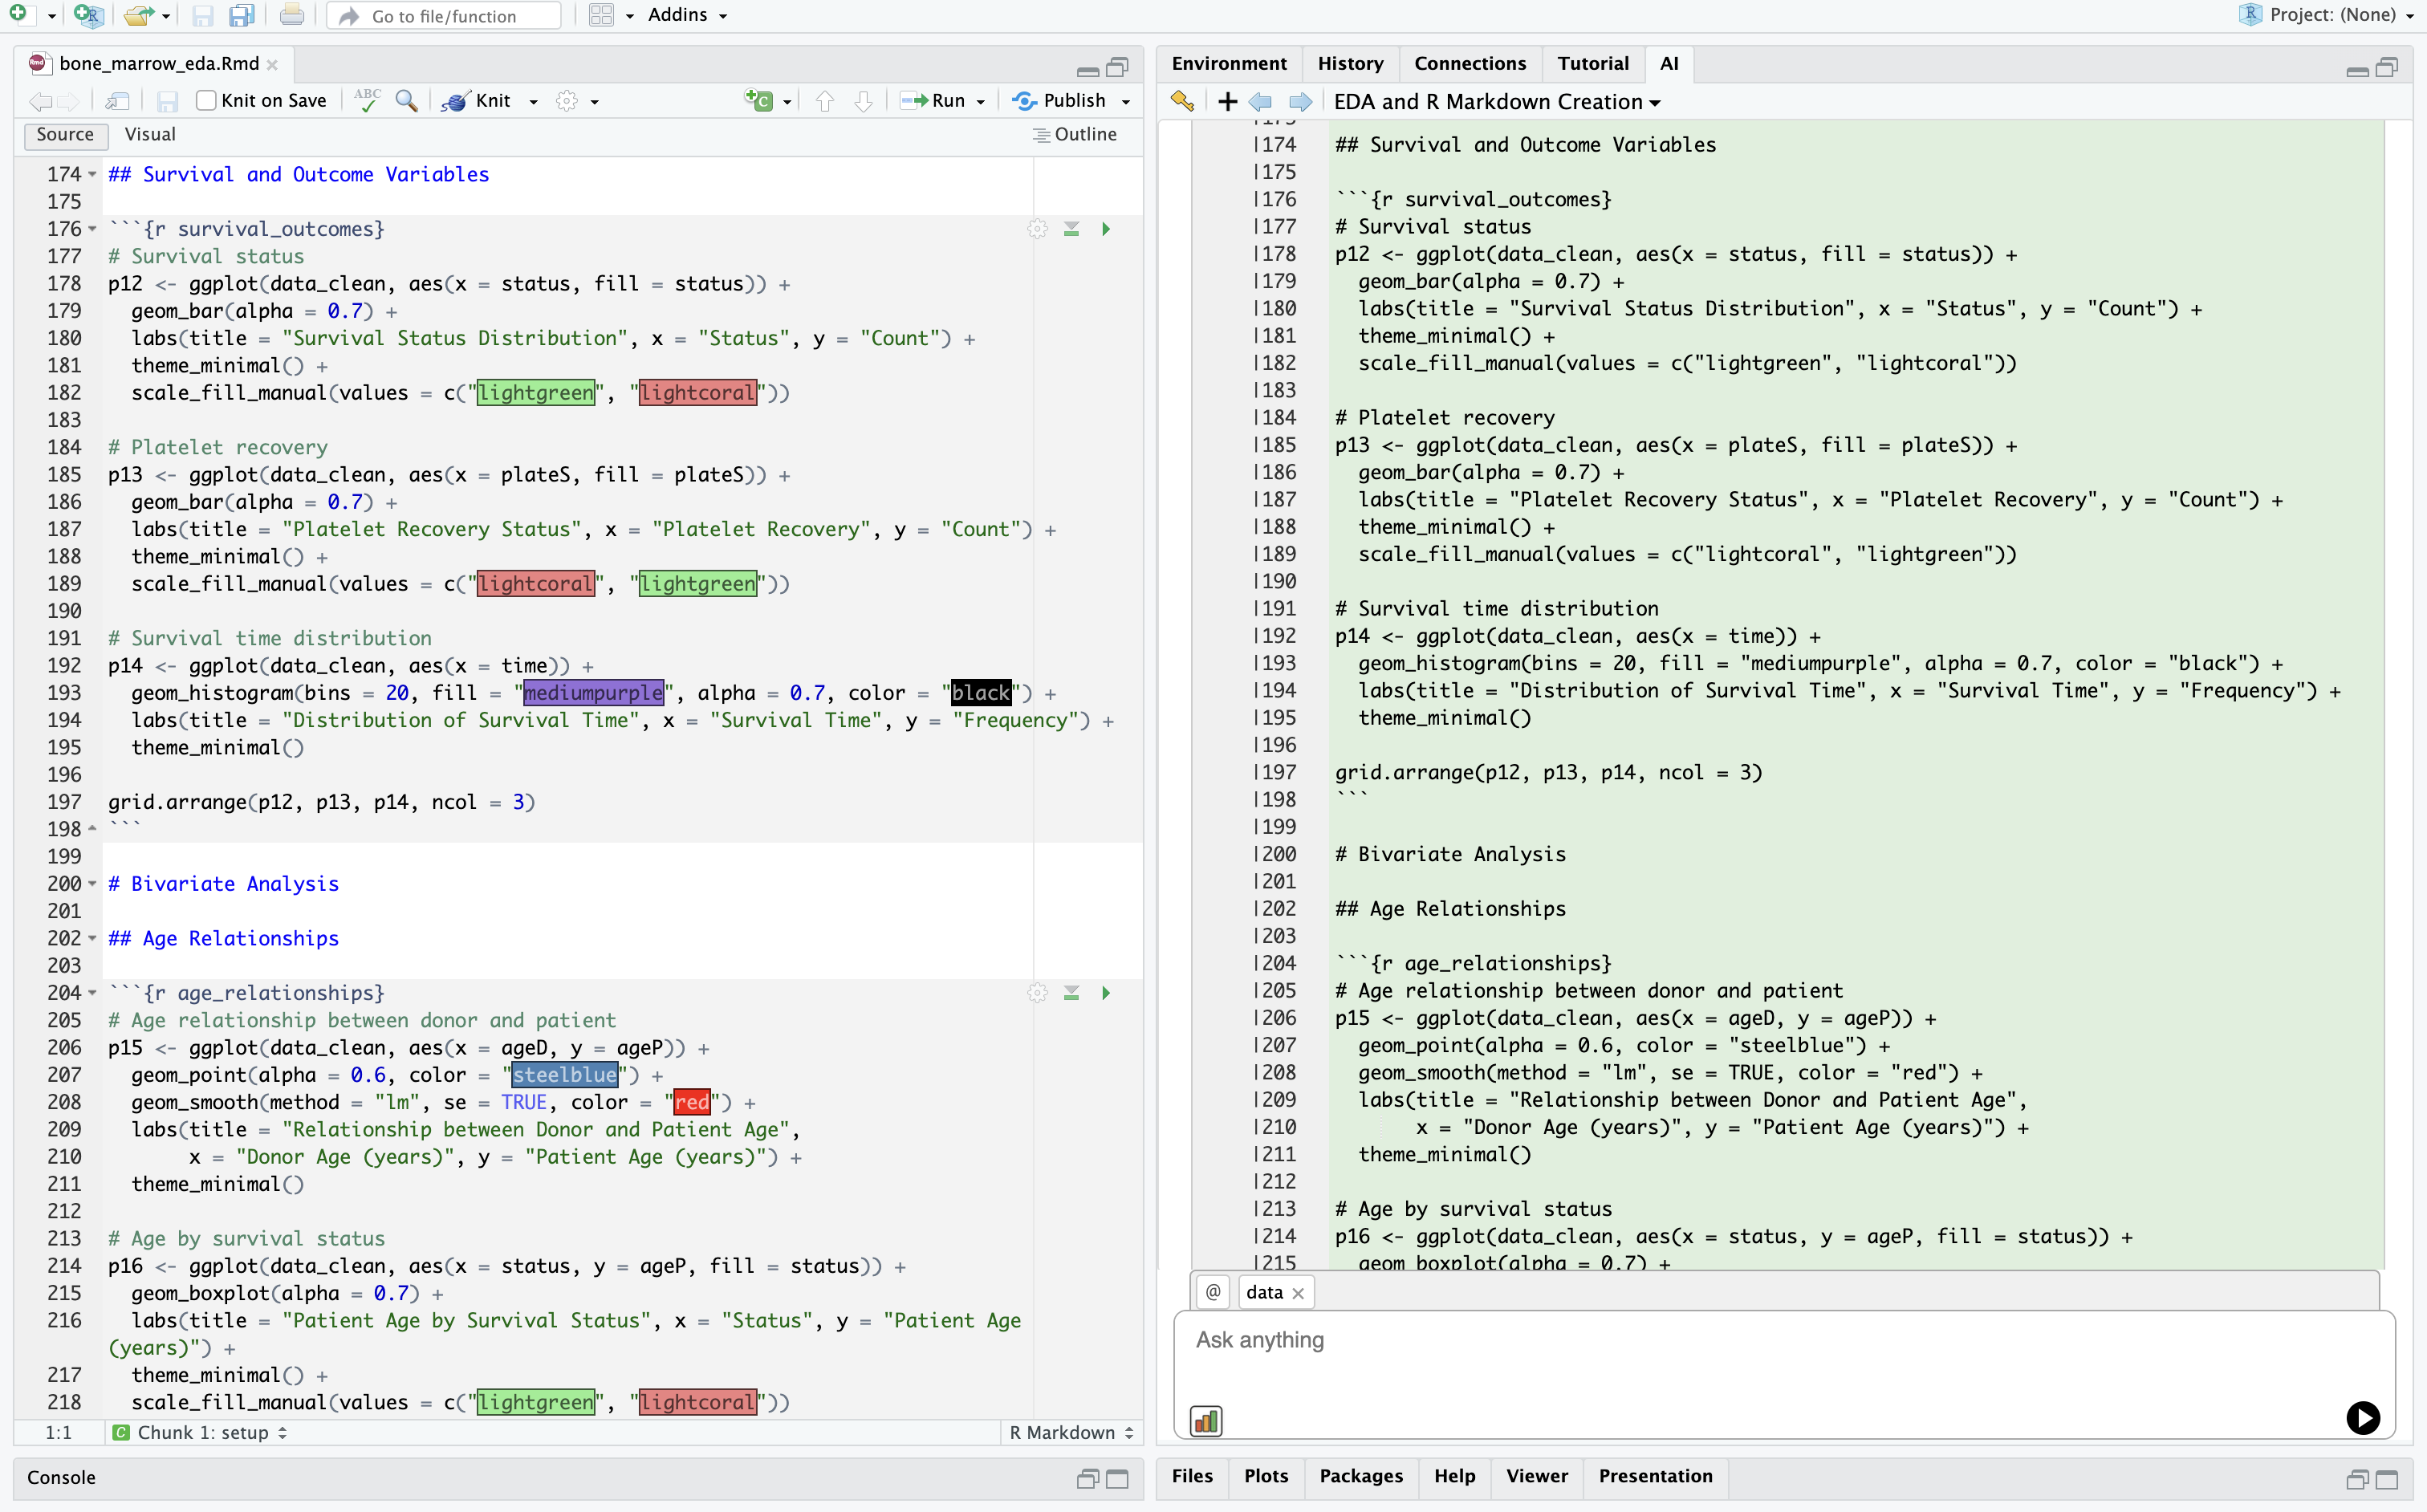Image resolution: width=2427 pixels, height=1512 pixels.
Task: Collapse the line 174 heading fold arrow
Action: point(92,174)
